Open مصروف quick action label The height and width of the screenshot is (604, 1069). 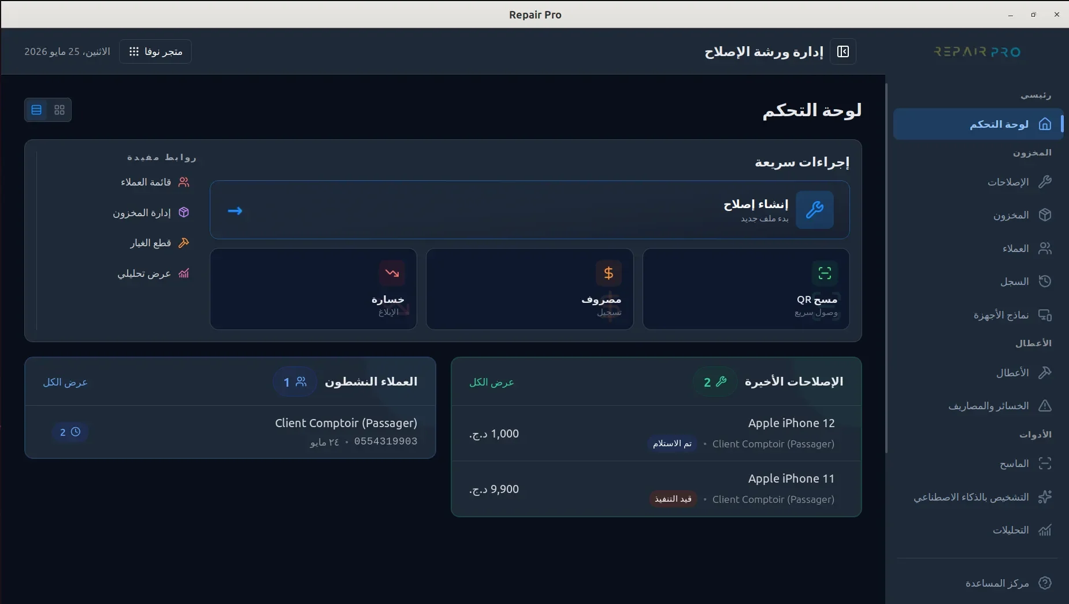(602, 299)
